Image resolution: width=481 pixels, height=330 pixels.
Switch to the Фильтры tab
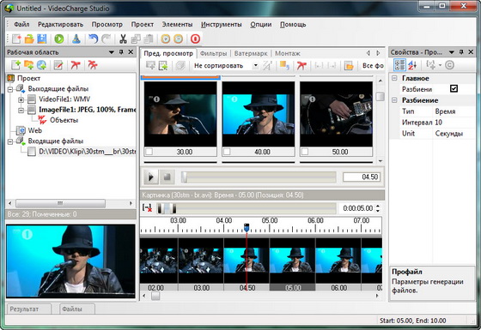click(x=214, y=53)
